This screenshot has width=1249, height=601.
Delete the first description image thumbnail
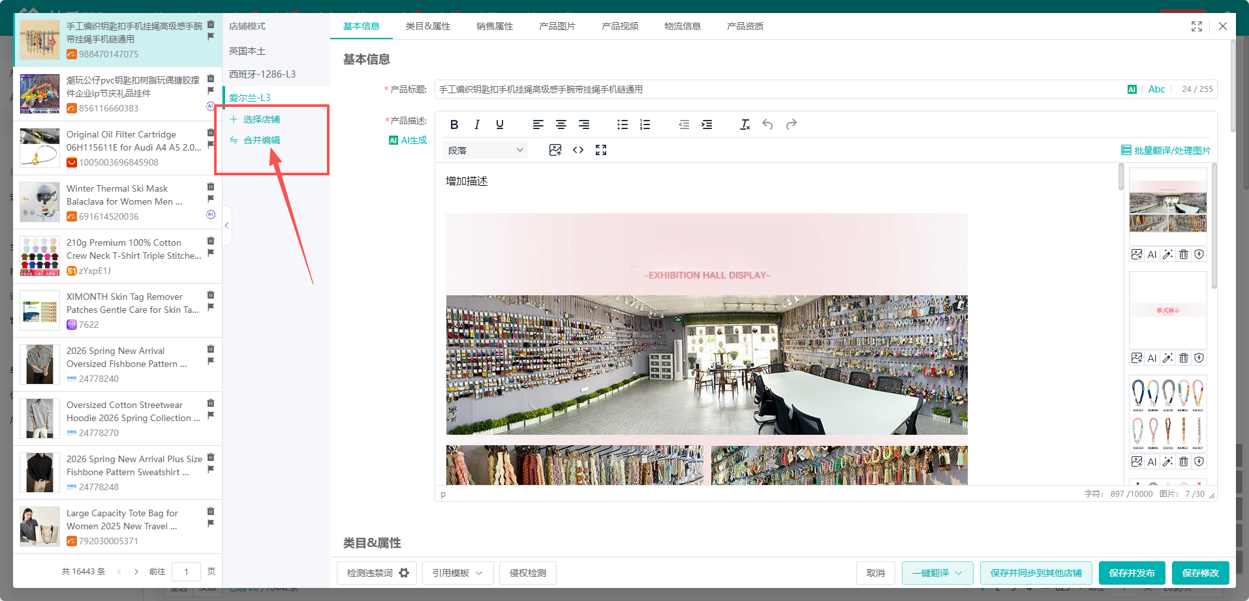click(x=1184, y=254)
